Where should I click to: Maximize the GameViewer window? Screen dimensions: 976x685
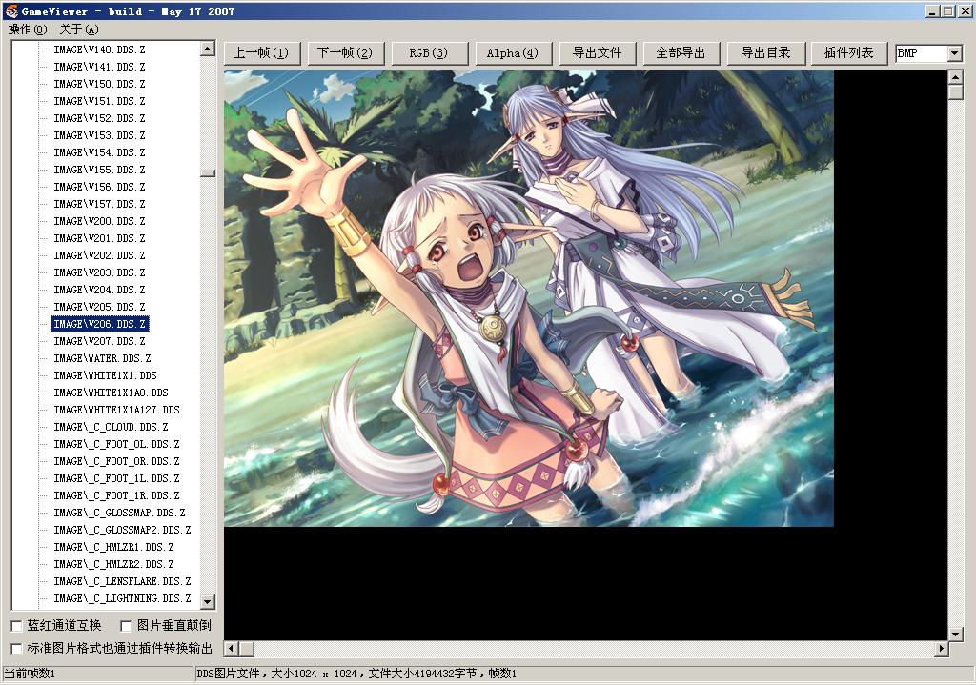(948, 11)
